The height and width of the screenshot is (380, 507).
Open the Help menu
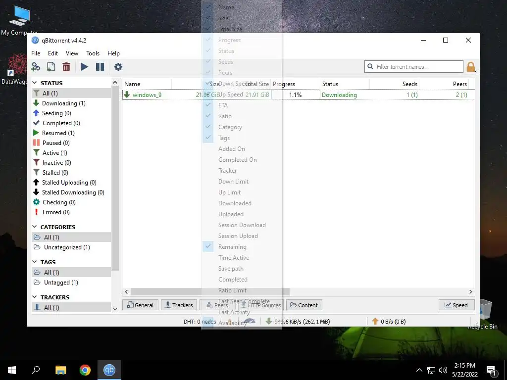click(113, 53)
